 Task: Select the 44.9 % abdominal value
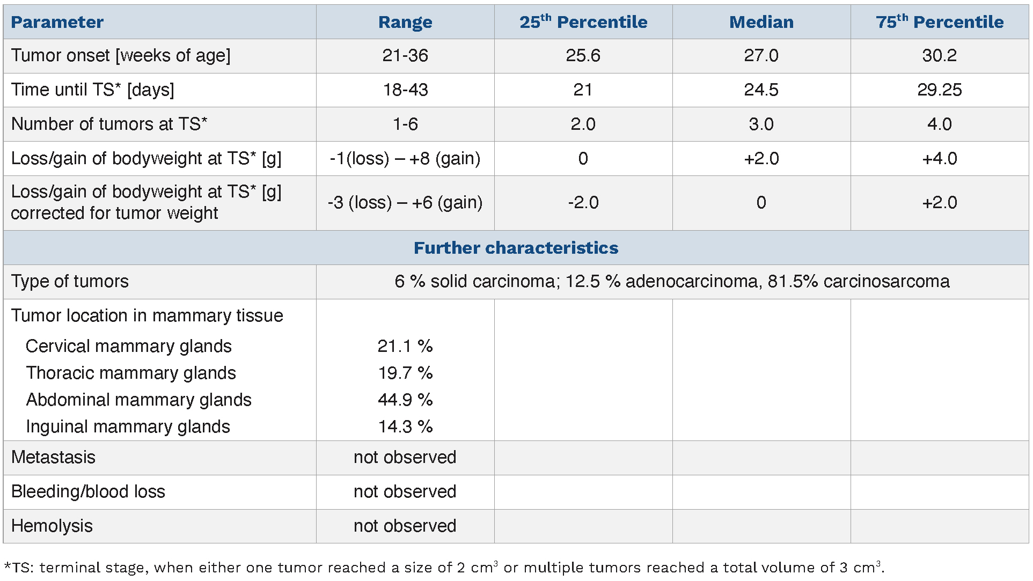click(405, 400)
